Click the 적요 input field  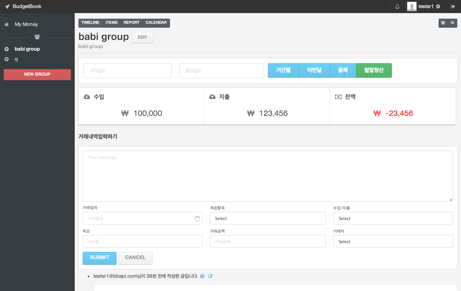[142, 242]
